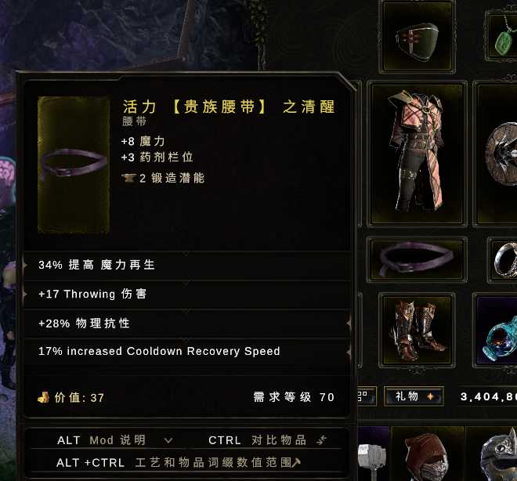Select the leather boots slot
Screen dimensions: 517x481
(418, 330)
